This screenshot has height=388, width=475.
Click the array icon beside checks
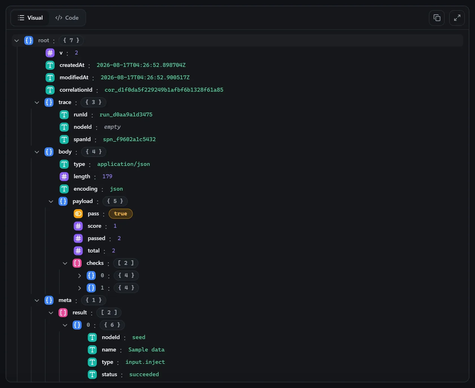[77, 263]
